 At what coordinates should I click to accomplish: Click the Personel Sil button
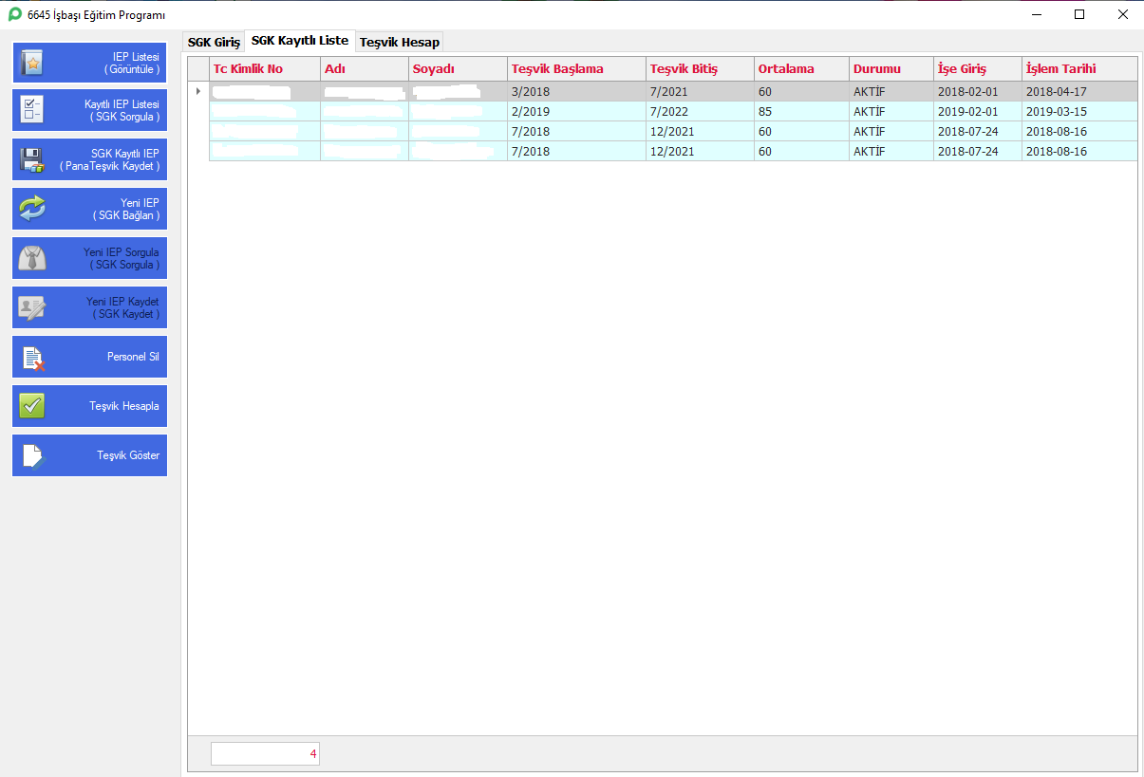89,357
